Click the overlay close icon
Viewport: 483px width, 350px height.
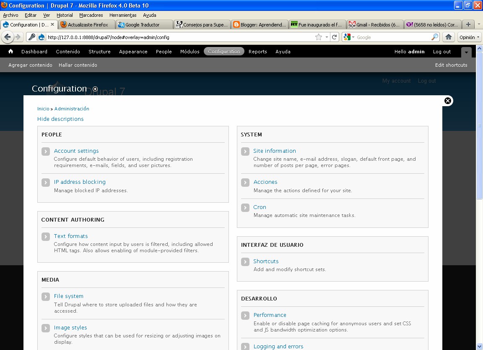447,100
